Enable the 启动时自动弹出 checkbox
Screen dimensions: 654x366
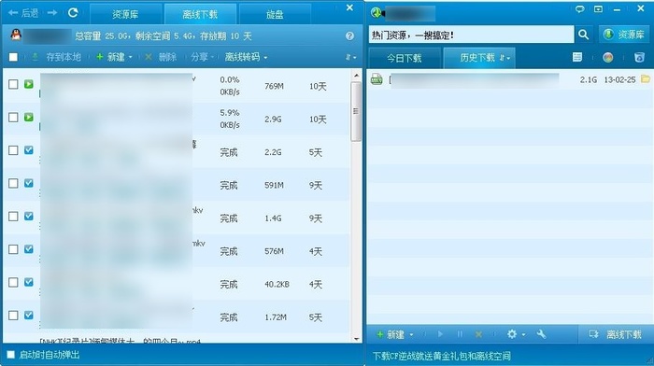(11, 355)
